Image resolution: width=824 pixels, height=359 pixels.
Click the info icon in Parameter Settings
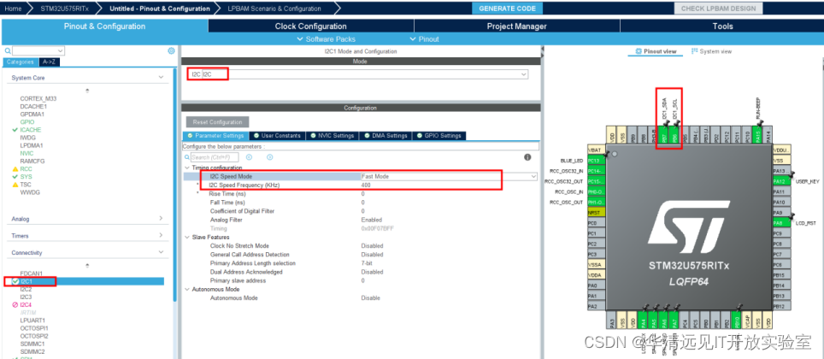coord(527,157)
